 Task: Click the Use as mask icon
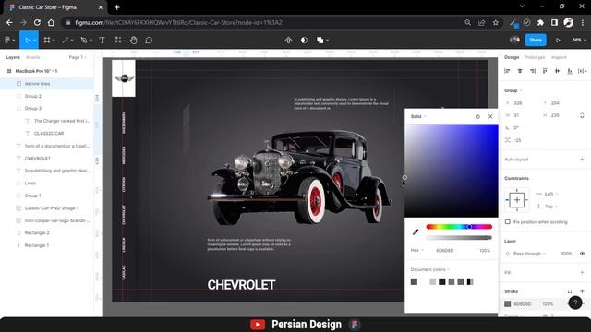[x=304, y=40]
